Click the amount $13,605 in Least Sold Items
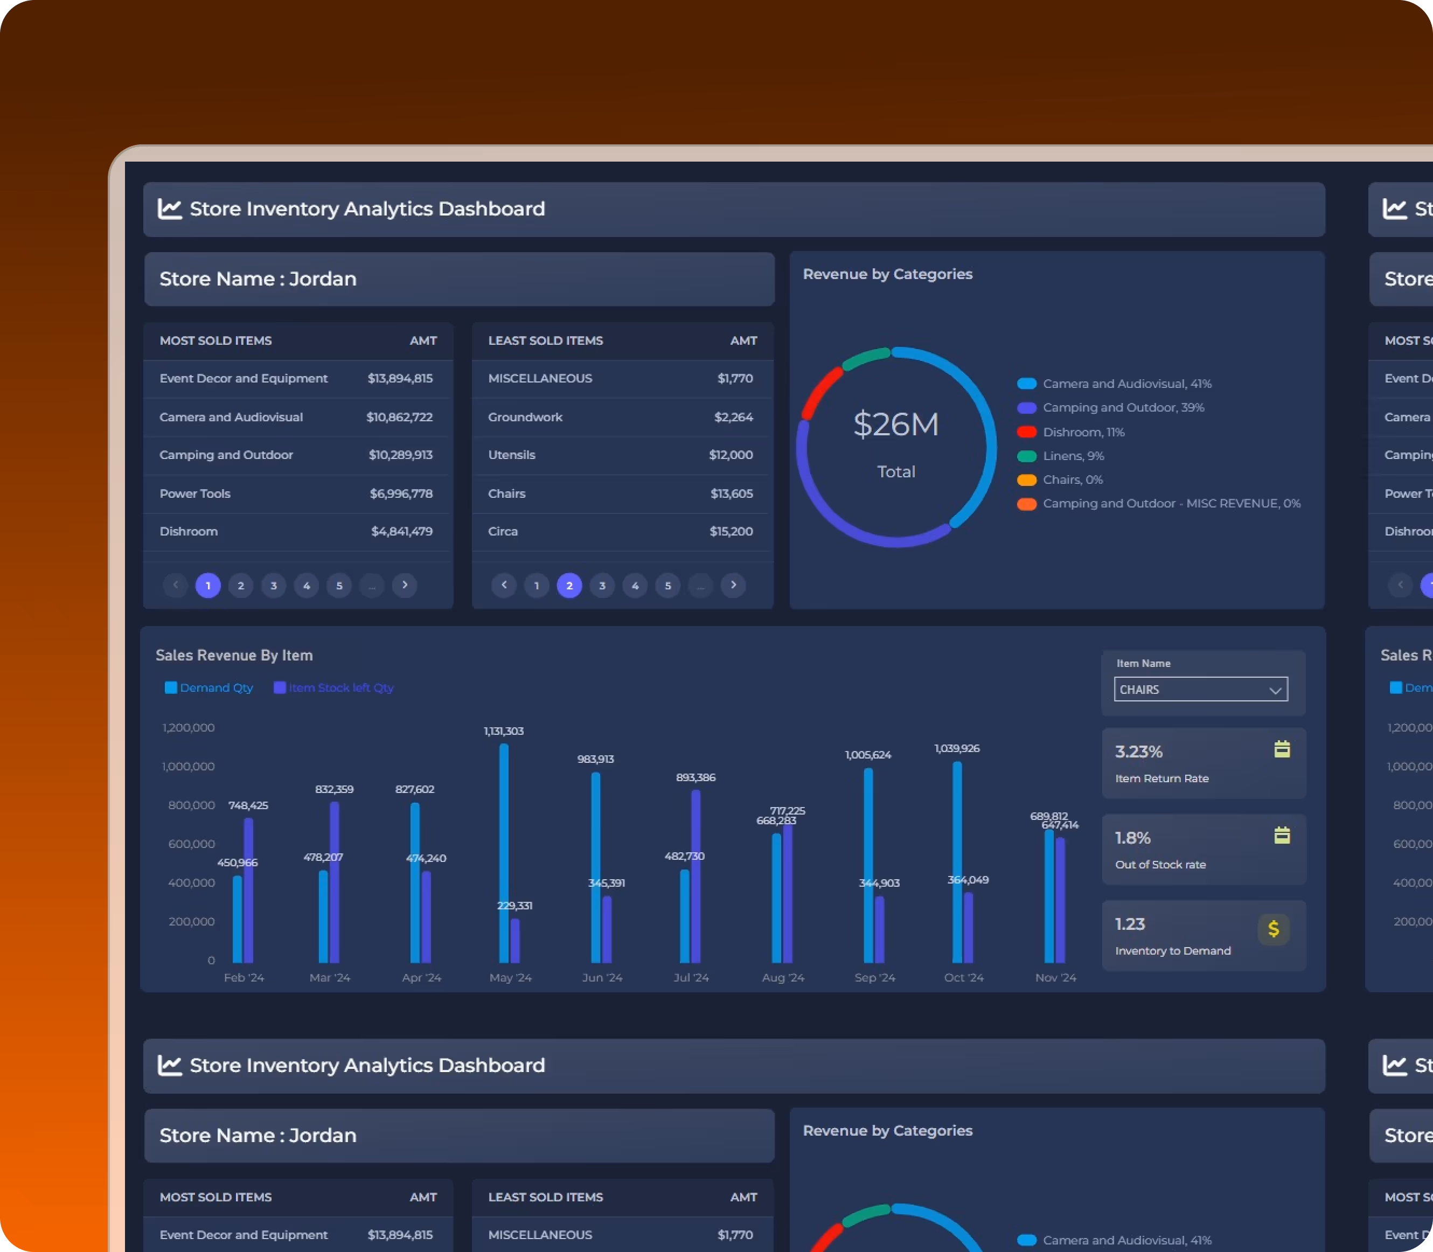The width and height of the screenshot is (1433, 1252). tap(732, 493)
